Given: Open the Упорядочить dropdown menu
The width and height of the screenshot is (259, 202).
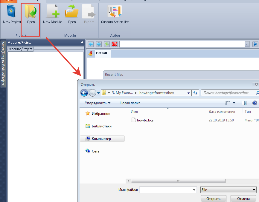Looking at the screenshot, I should pos(97,103).
